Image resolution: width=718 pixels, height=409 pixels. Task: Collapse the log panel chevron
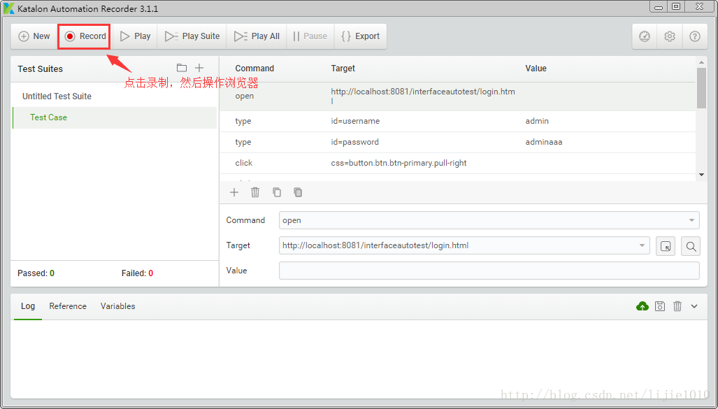(694, 306)
